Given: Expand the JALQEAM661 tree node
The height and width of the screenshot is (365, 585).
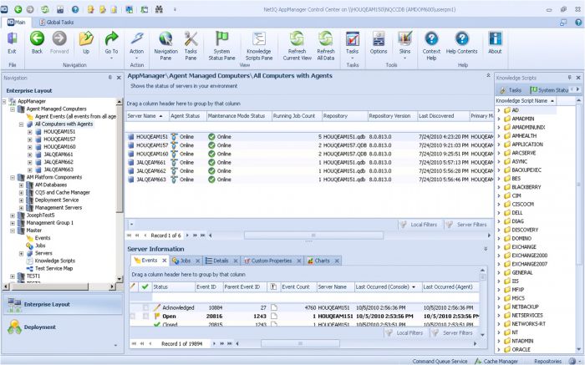Looking at the screenshot, I should pos(29,155).
